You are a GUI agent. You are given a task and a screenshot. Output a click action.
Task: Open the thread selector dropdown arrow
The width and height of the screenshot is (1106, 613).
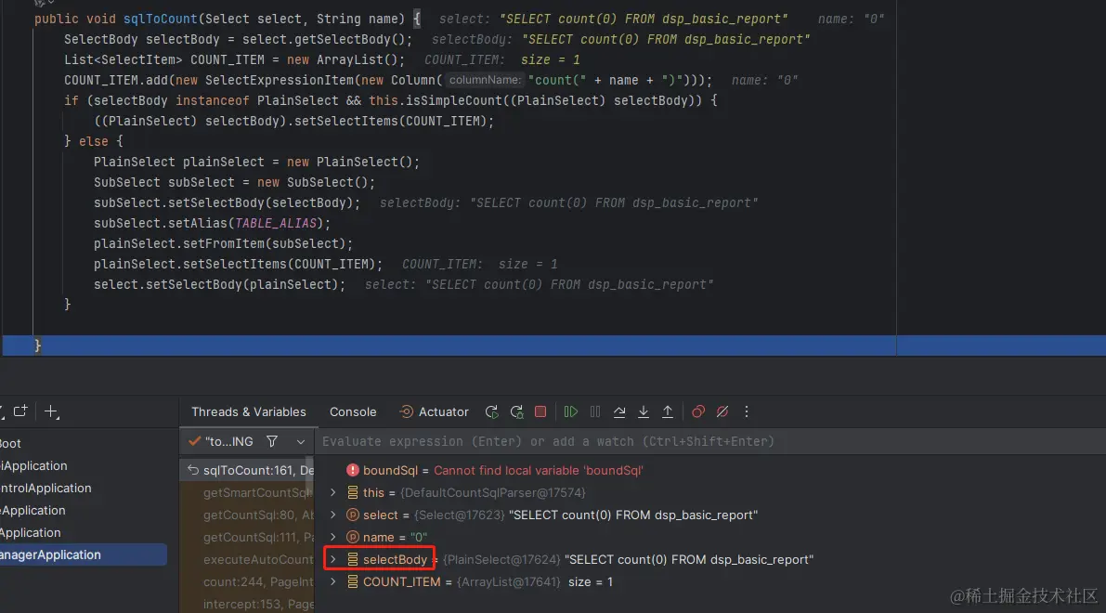point(301,441)
